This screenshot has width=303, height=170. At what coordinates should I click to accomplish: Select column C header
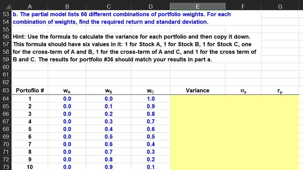coord(108,7)
